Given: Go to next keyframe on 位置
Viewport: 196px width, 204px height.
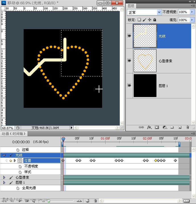Looking at the screenshot, I should click(x=15, y=161).
